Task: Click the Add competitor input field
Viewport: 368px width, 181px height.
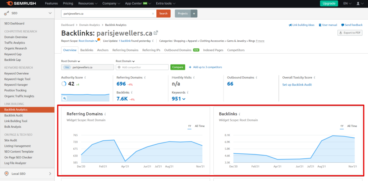Action: pyautogui.click(x=142, y=67)
